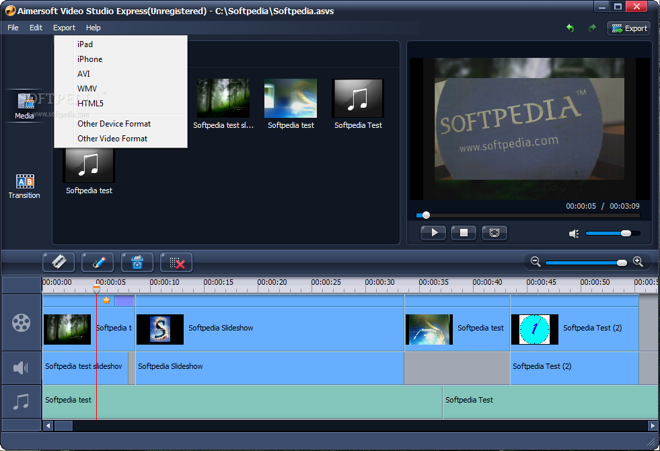This screenshot has height=451, width=660.
Task: Select the Softpedia test earth video clip
Action: [x=457, y=323]
